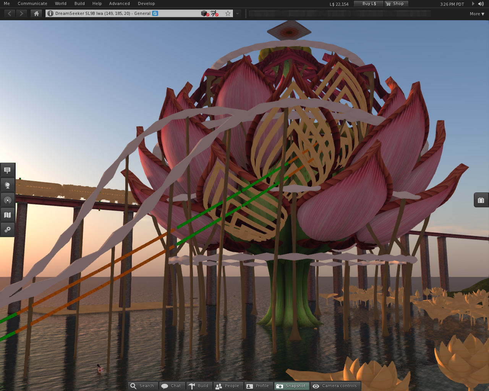This screenshot has height=391, width=489.
Task: Open the Inventory suitcase icon on right edge
Action: (x=481, y=200)
